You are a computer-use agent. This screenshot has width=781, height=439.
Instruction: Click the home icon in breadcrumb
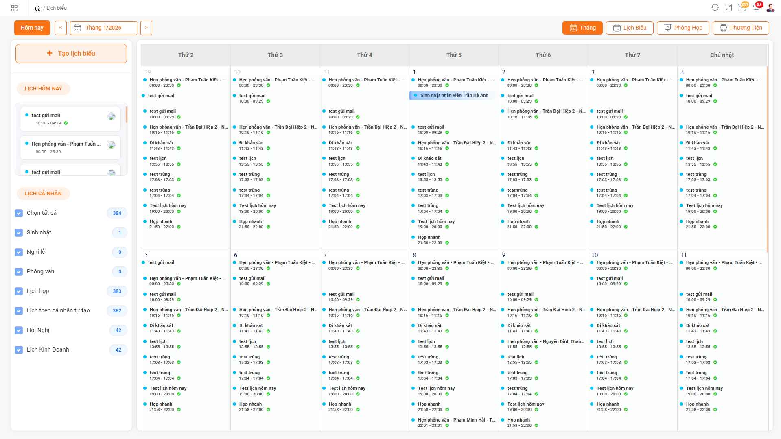(x=38, y=8)
